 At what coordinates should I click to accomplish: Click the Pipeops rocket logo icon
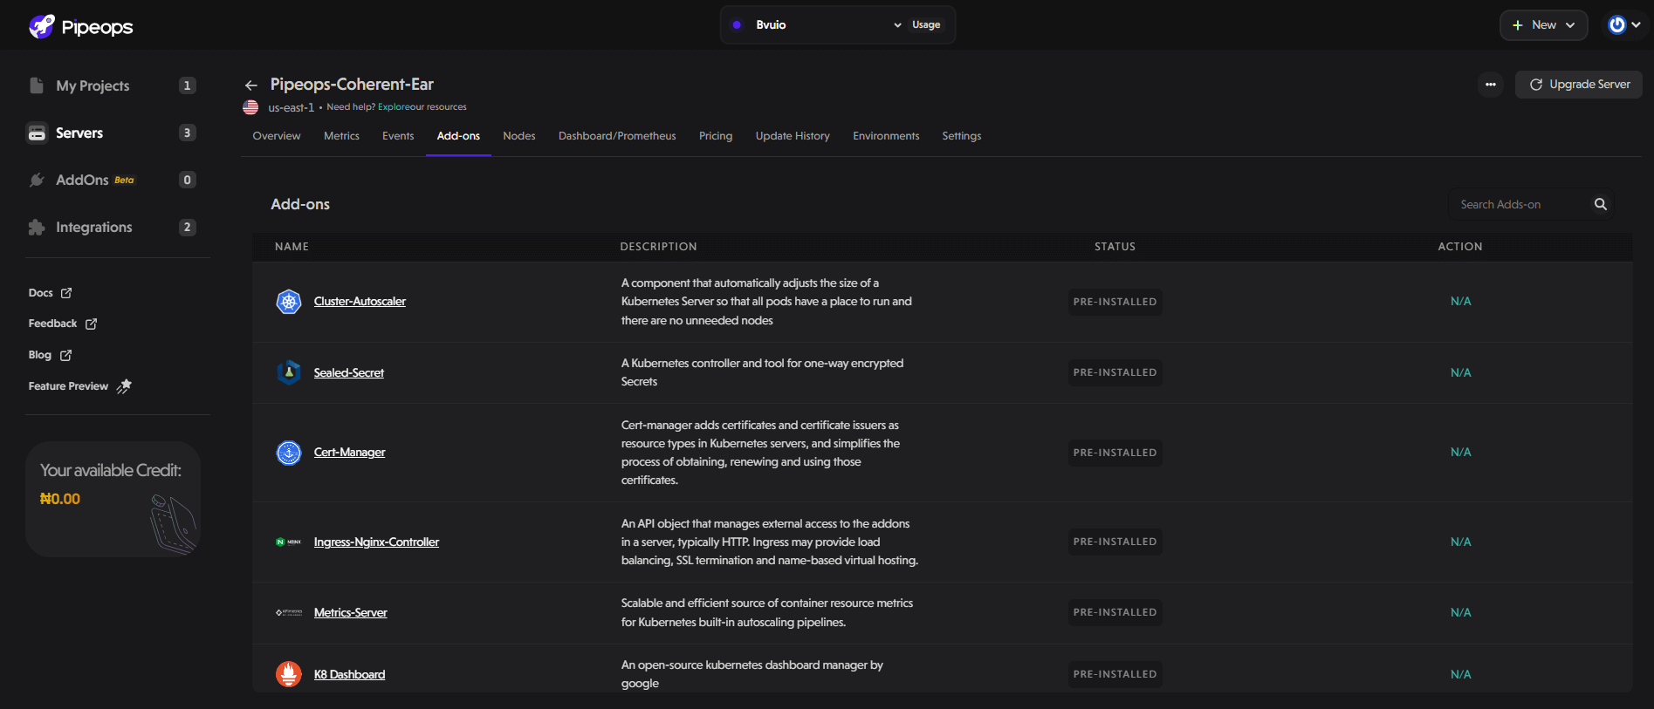pyautogui.click(x=41, y=26)
